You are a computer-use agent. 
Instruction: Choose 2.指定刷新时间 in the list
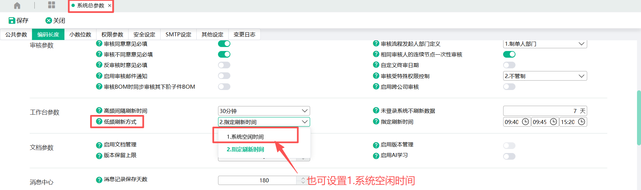pyautogui.click(x=245, y=149)
